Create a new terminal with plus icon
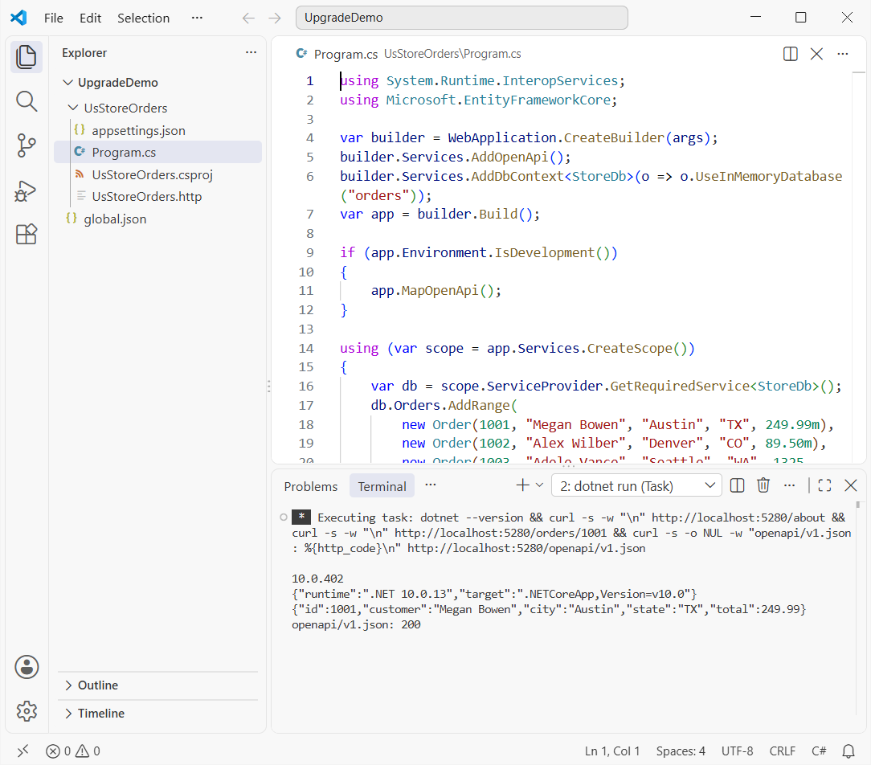 point(522,485)
